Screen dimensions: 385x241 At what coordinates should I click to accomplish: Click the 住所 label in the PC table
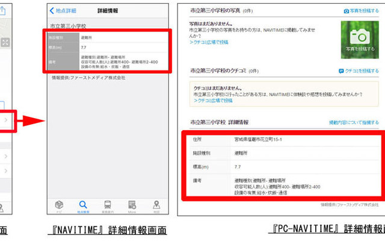tap(197, 139)
